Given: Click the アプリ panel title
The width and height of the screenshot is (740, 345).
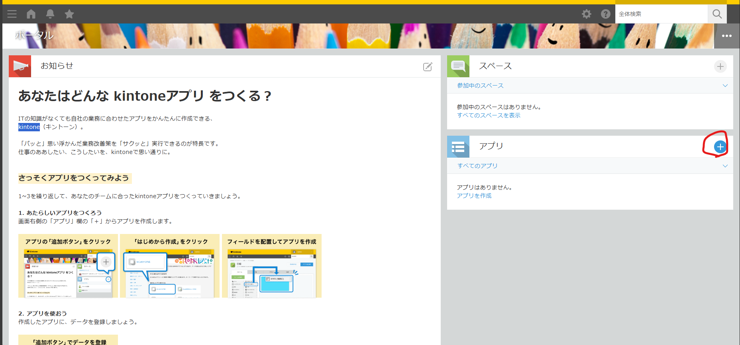Looking at the screenshot, I should point(491,146).
